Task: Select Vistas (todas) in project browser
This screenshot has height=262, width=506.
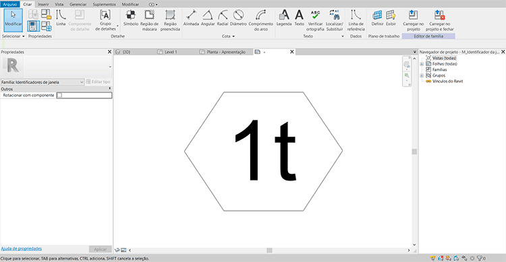Action: pyautogui.click(x=445, y=58)
